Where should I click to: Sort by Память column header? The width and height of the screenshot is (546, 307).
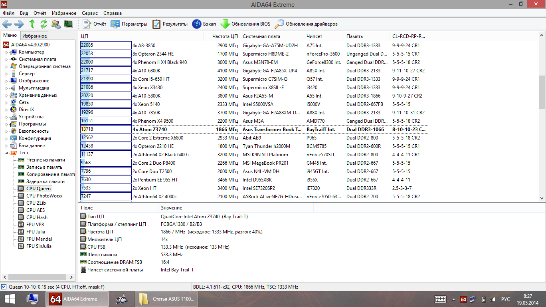point(366,36)
